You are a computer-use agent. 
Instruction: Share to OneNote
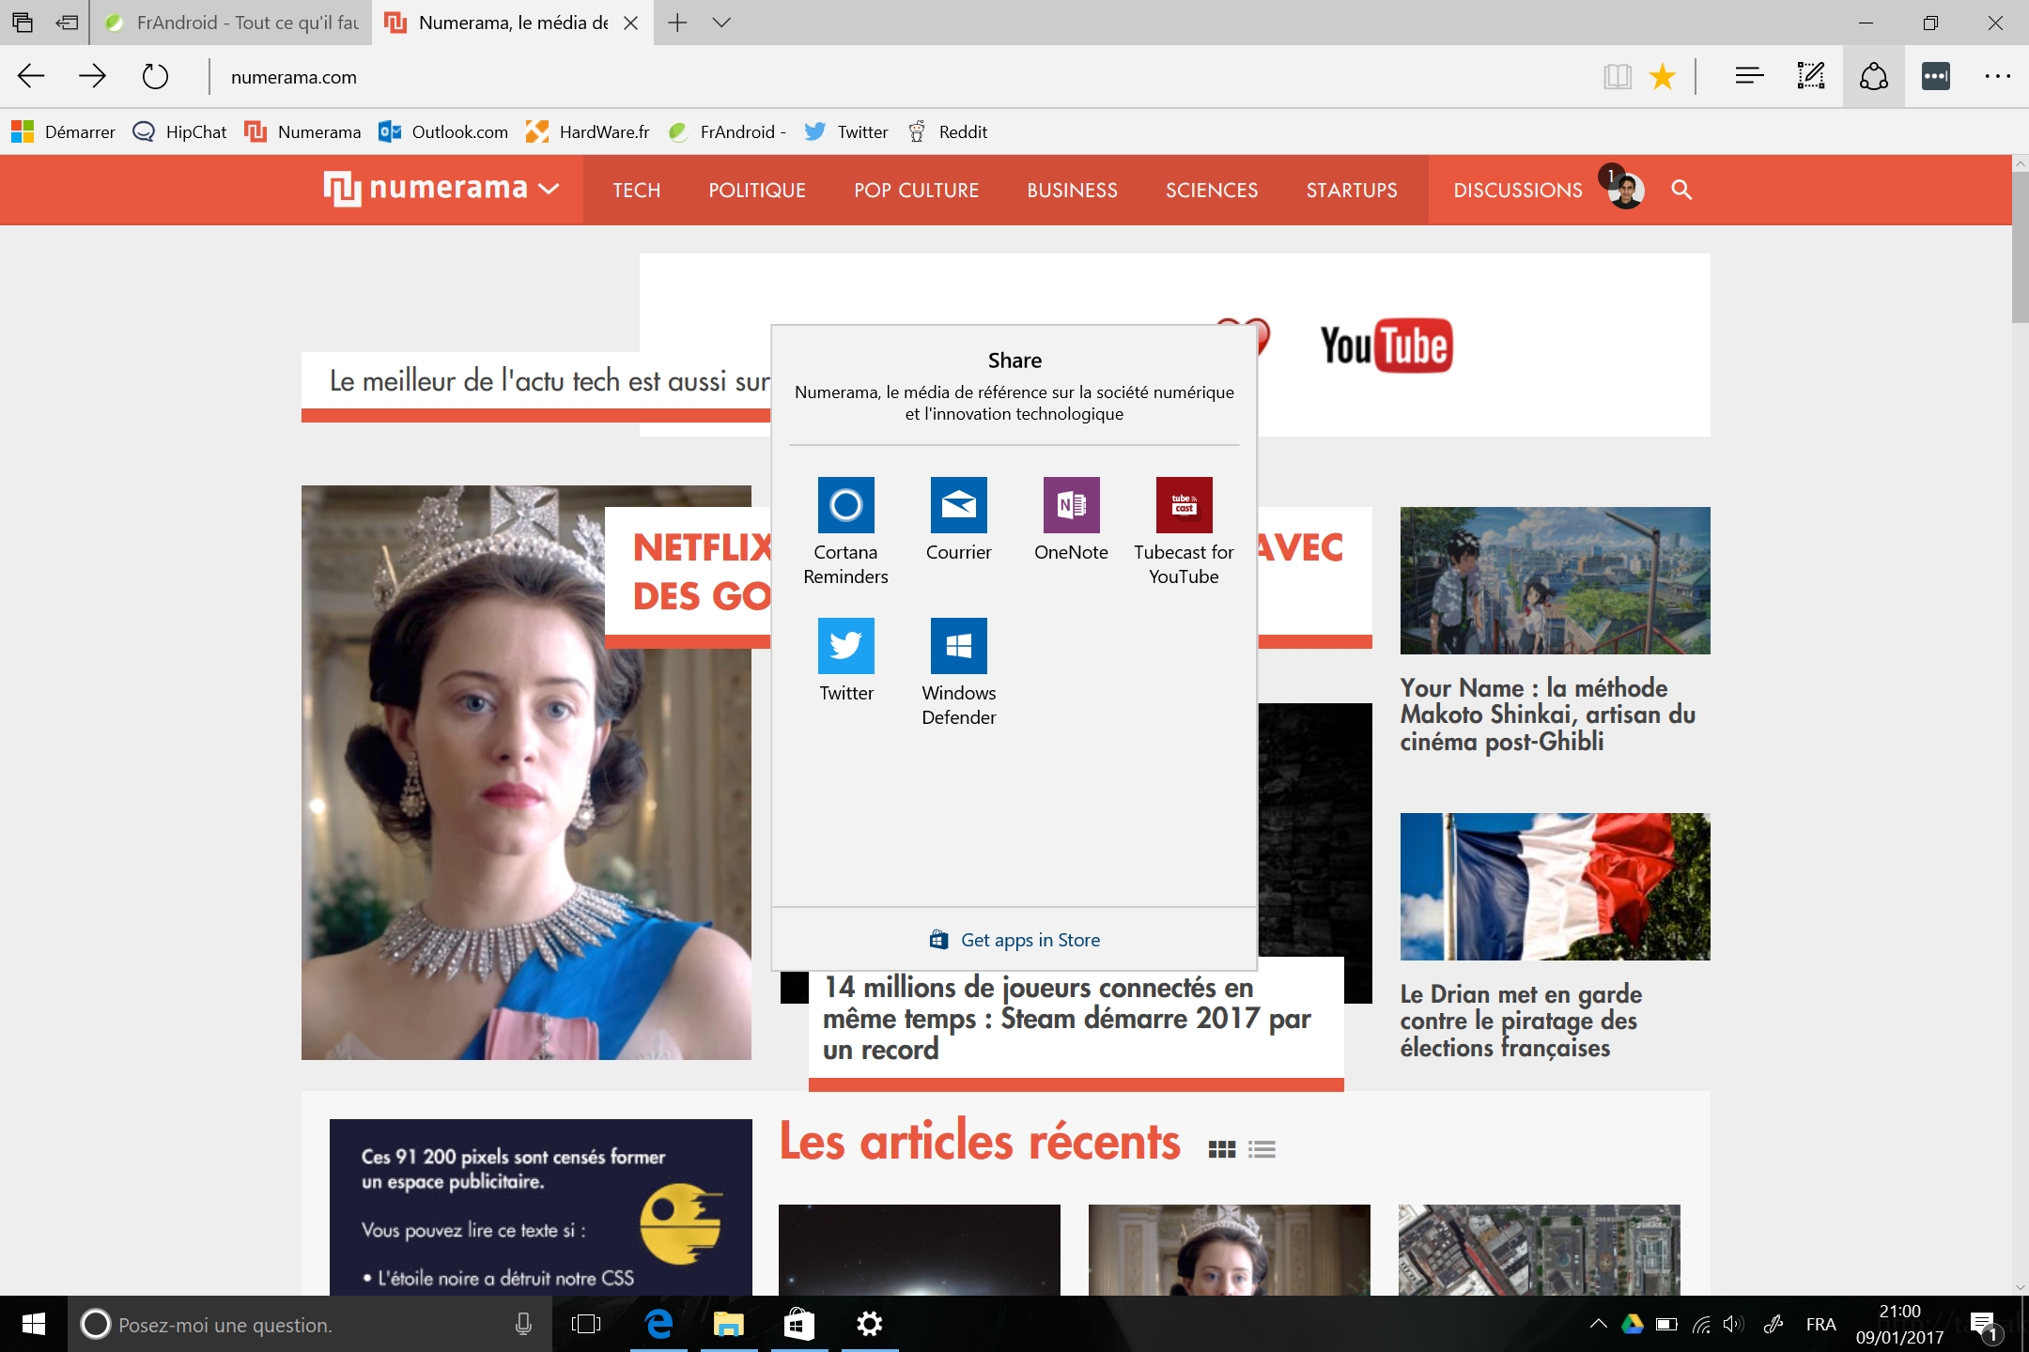1071,519
